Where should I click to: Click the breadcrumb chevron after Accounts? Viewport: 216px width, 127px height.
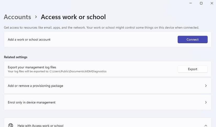[36, 17]
